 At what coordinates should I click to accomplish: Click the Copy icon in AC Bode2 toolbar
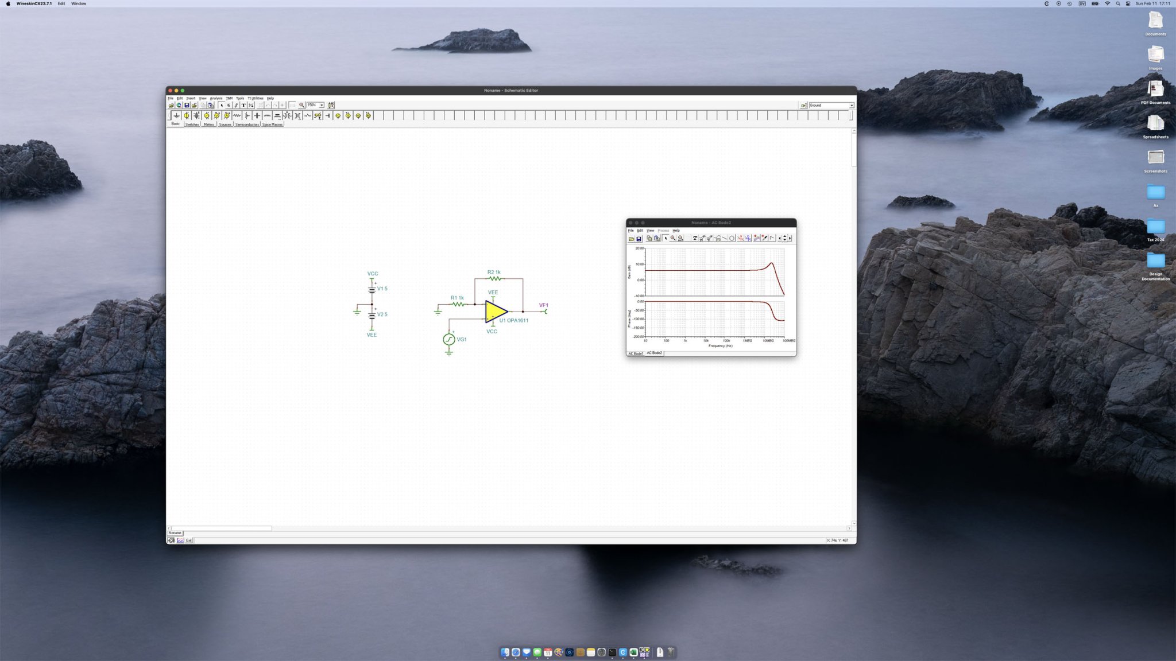point(649,238)
